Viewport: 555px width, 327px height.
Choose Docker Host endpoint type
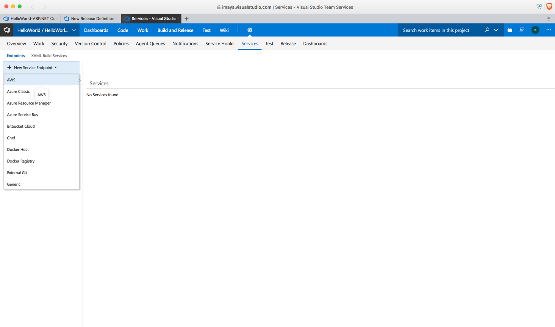pos(41,150)
